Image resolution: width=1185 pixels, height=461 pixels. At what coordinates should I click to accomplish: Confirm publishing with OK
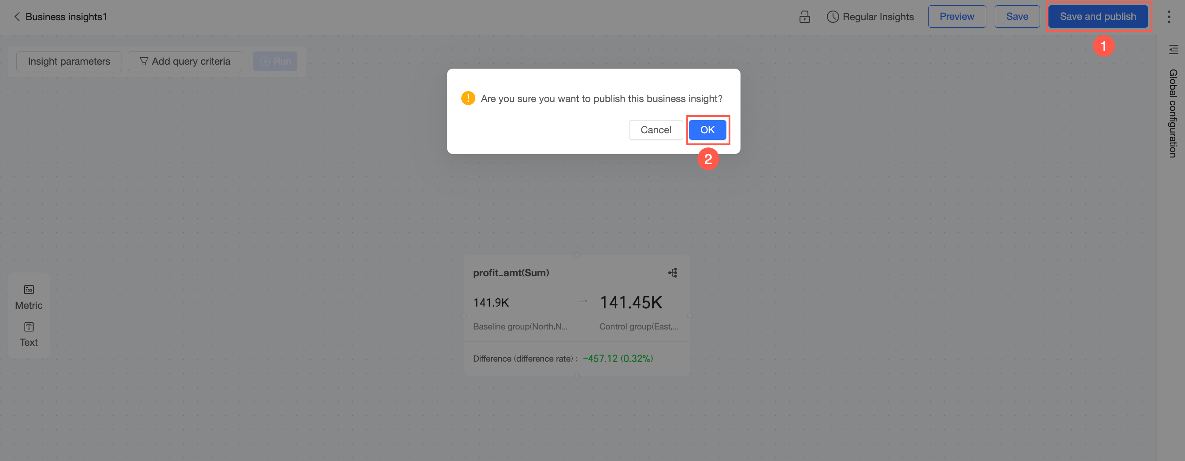coord(707,130)
